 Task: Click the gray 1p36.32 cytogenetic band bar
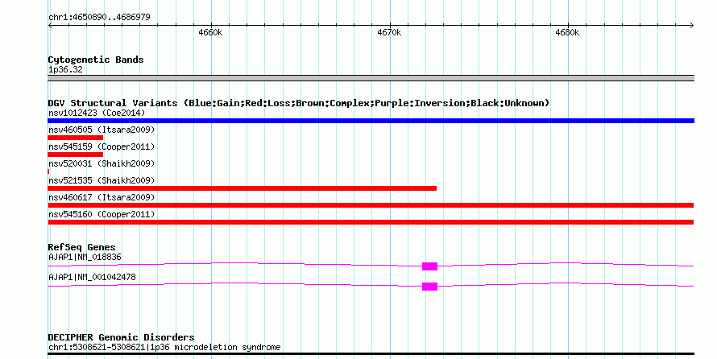[371, 78]
